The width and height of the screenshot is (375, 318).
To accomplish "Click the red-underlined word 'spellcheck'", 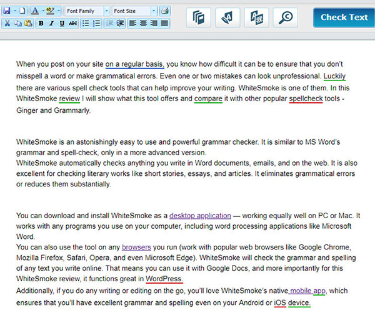I will [306, 99].
